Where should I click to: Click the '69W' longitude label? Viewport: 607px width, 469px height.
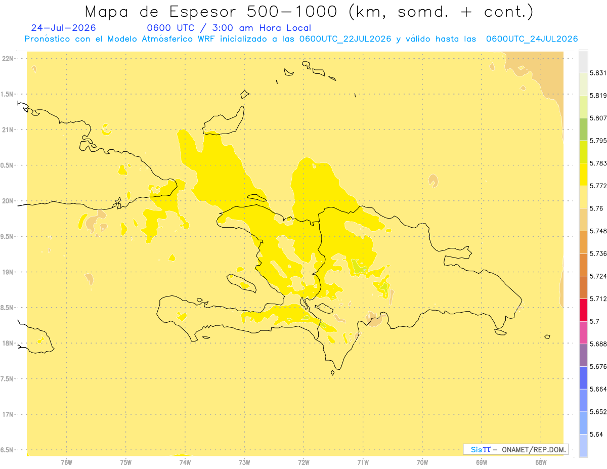pyautogui.click(x=482, y=462)
